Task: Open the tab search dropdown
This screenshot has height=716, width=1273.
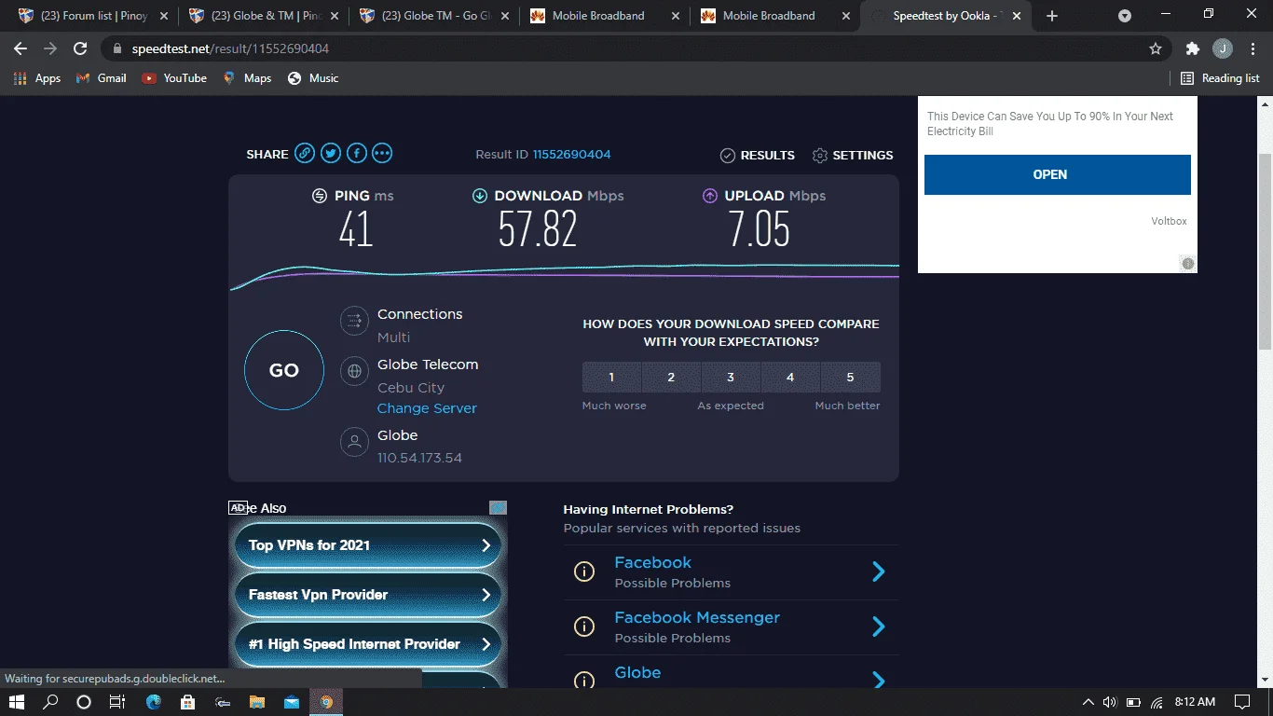Action: click(x=1125, y=16)
